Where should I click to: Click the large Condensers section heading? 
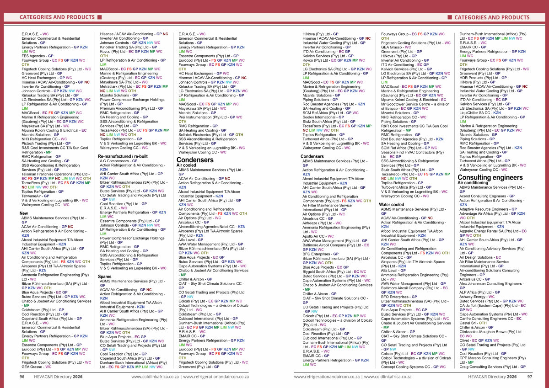pos(195,160)
